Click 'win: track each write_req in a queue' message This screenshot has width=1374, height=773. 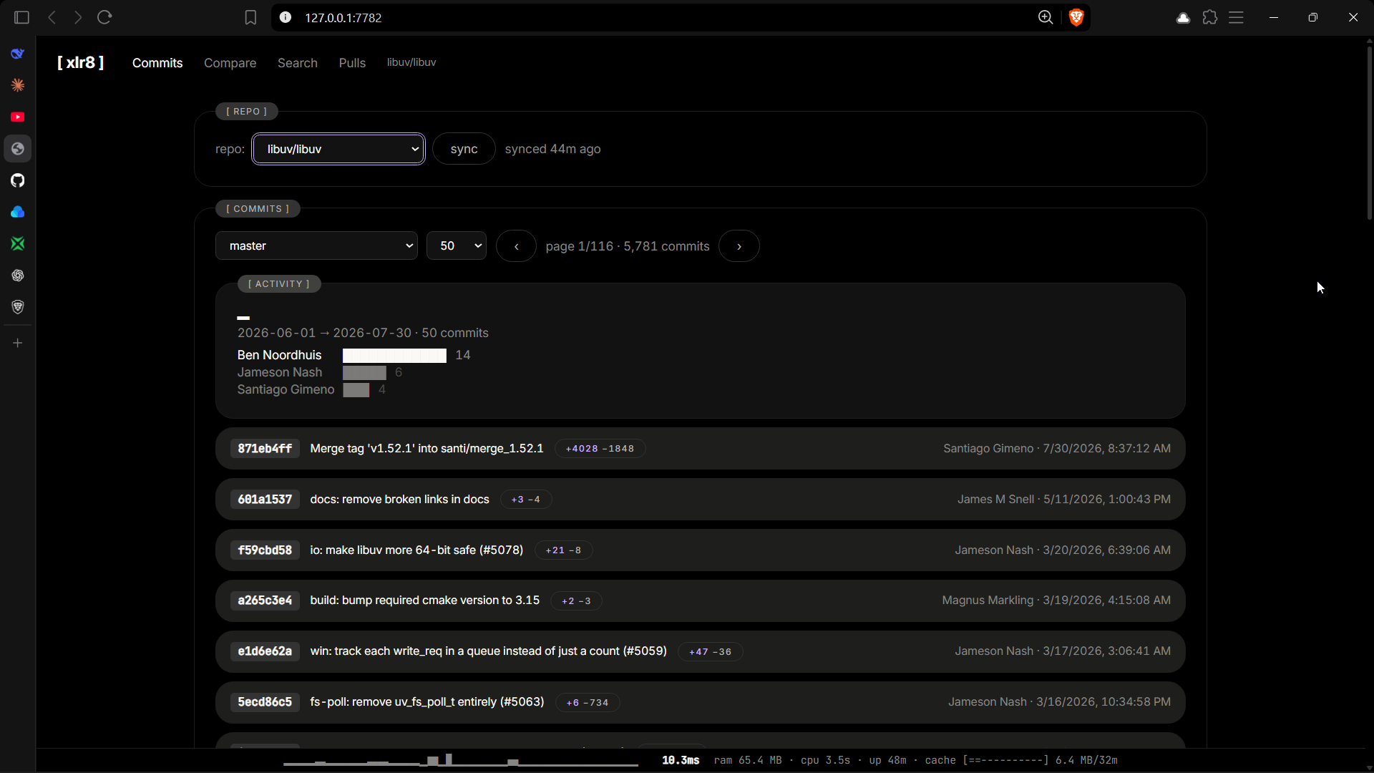(x=488, y=651)
